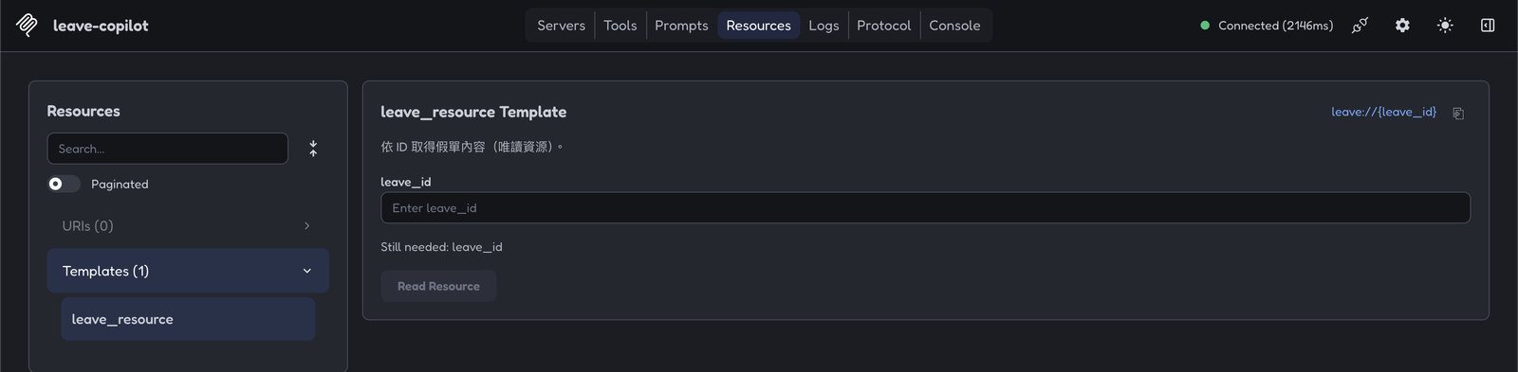
Task: Click the leave-copilot title text
Action: (101, 26)
